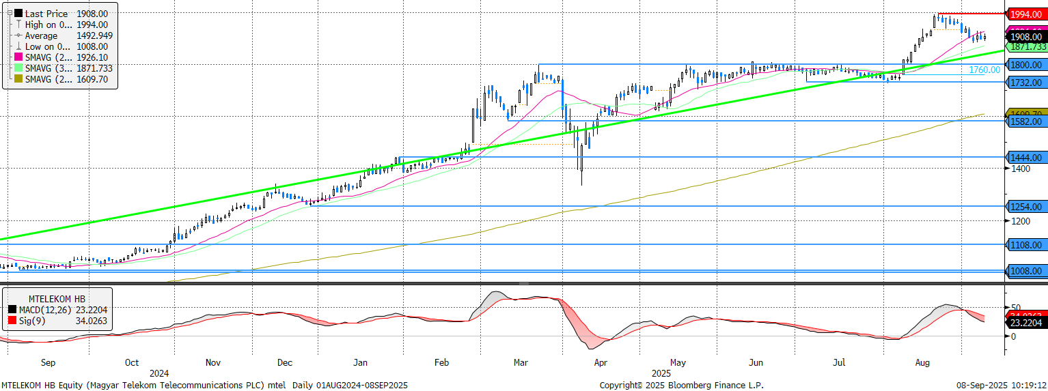This screenshot has height=391, width=1048.
Task: Click the Jan label on time axis
Action: [x=360, y=363]
